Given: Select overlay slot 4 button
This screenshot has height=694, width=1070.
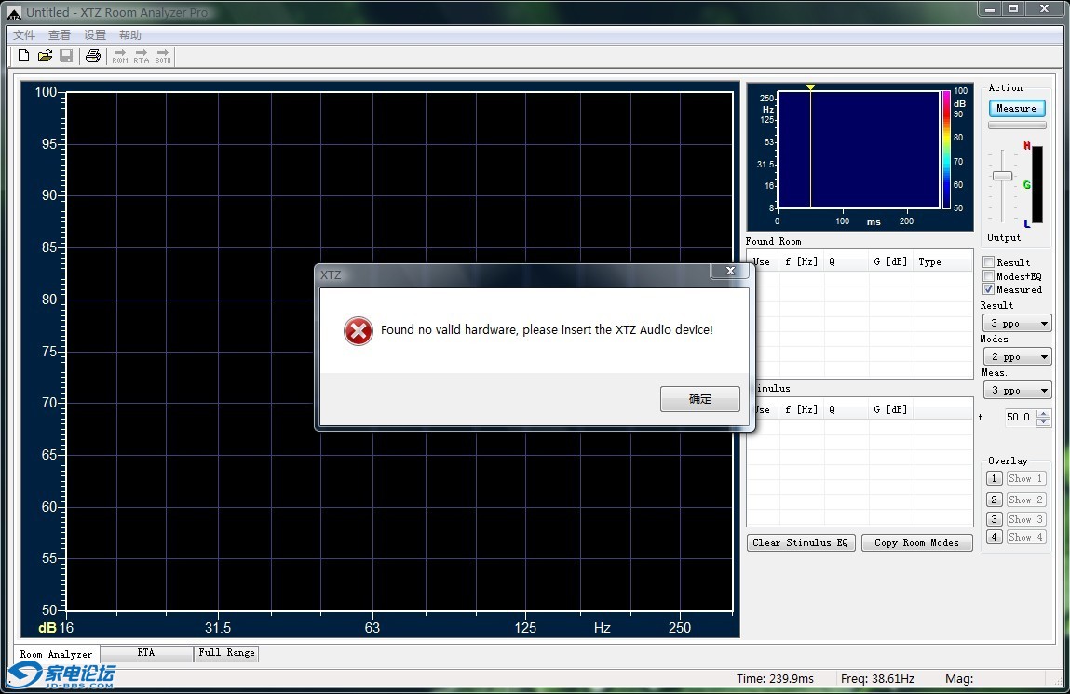Looking at the screenshot, I should [995, 537].
